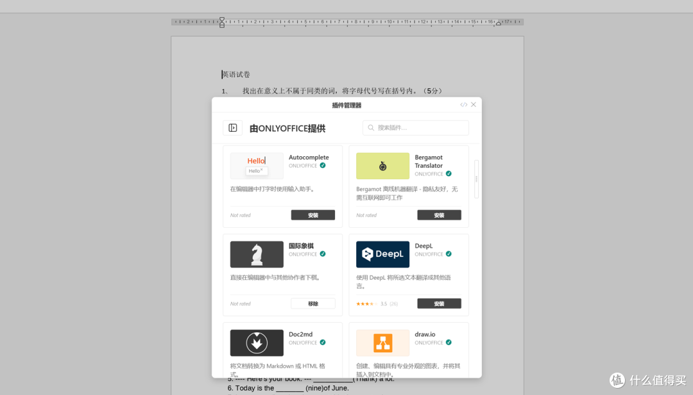The height and width of the screenshot is (395, 693).
Task: Open the plugin manager developer mode code icon
Action: click(463, 105)
